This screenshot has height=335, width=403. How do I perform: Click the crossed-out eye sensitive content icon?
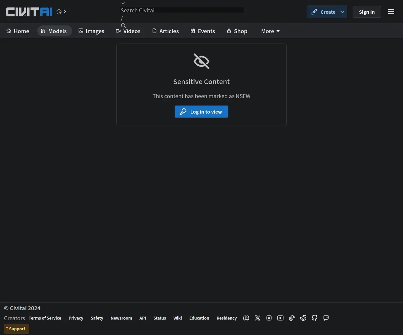click(x=201, y=61)
